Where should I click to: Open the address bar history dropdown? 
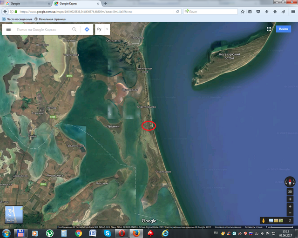pos(171,11)
